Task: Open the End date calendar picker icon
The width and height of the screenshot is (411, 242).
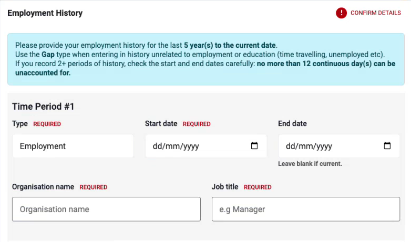Action: point(387,146)
